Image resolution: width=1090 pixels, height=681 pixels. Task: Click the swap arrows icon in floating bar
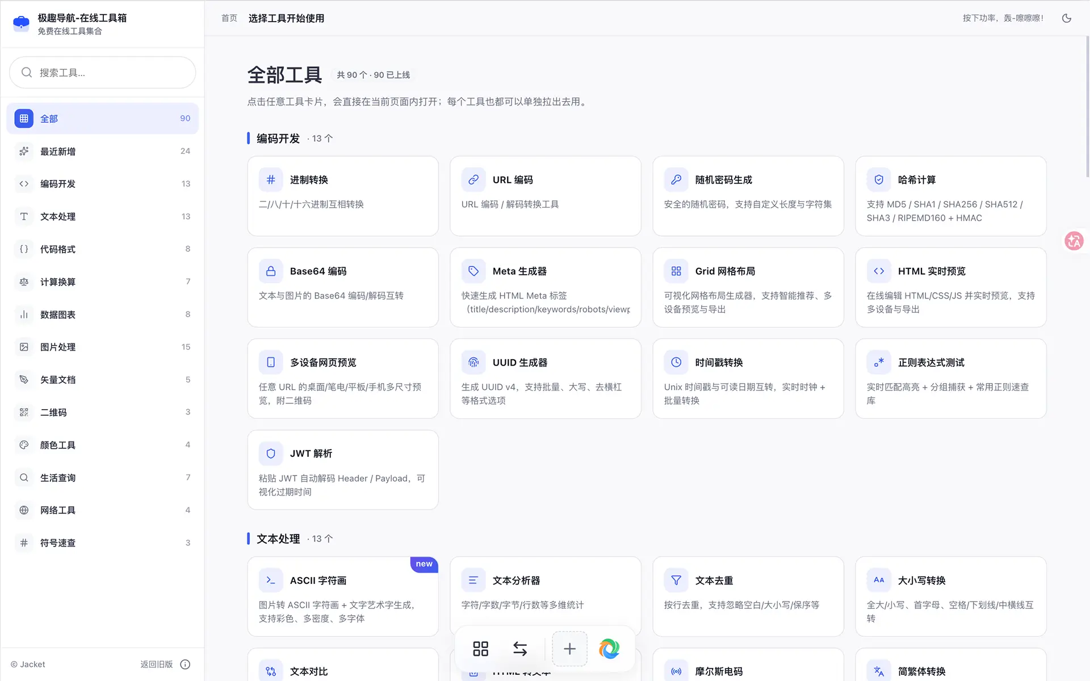520,649
